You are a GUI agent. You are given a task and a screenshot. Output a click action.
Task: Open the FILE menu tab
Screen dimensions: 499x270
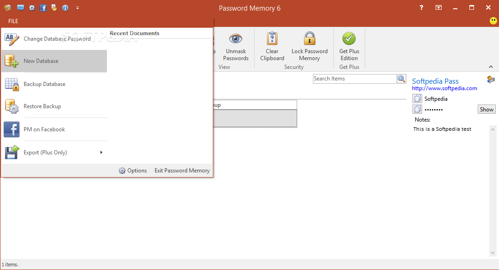(x=13, y=21)
